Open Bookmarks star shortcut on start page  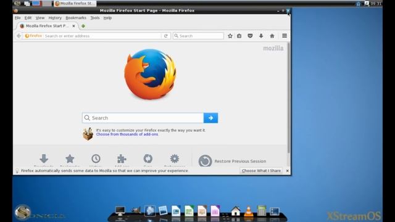(x=70, y=160)
